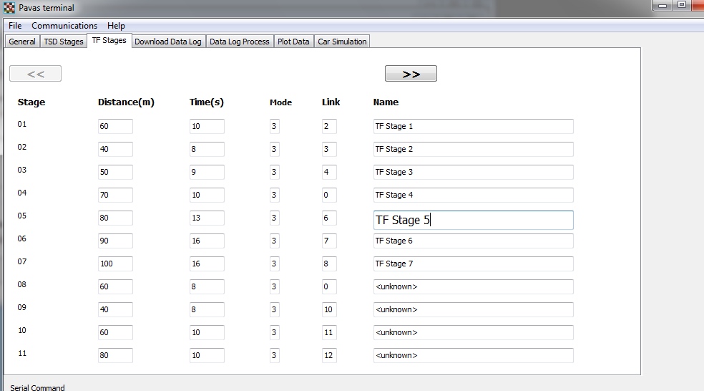Viewport: 704px width, 391px height.
Task: Click the Stage 02 time field
Action: (207, 149)
